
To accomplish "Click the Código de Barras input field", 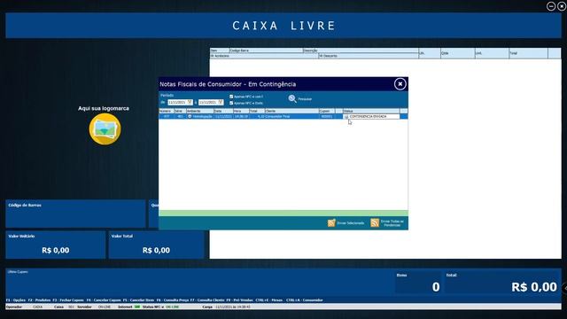I will point(75,214).
